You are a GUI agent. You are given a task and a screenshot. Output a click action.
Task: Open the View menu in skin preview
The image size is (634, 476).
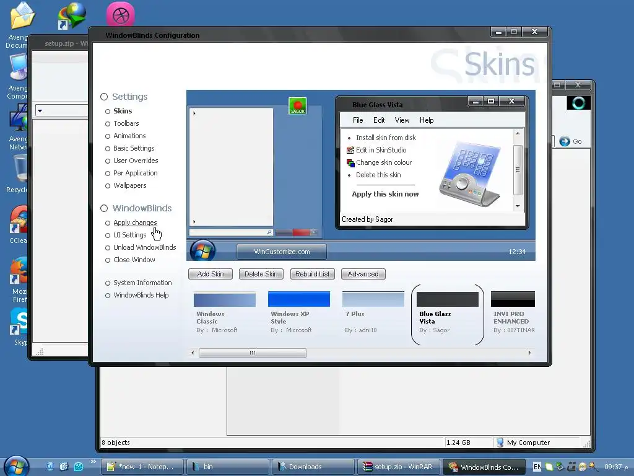click(402, 120)
